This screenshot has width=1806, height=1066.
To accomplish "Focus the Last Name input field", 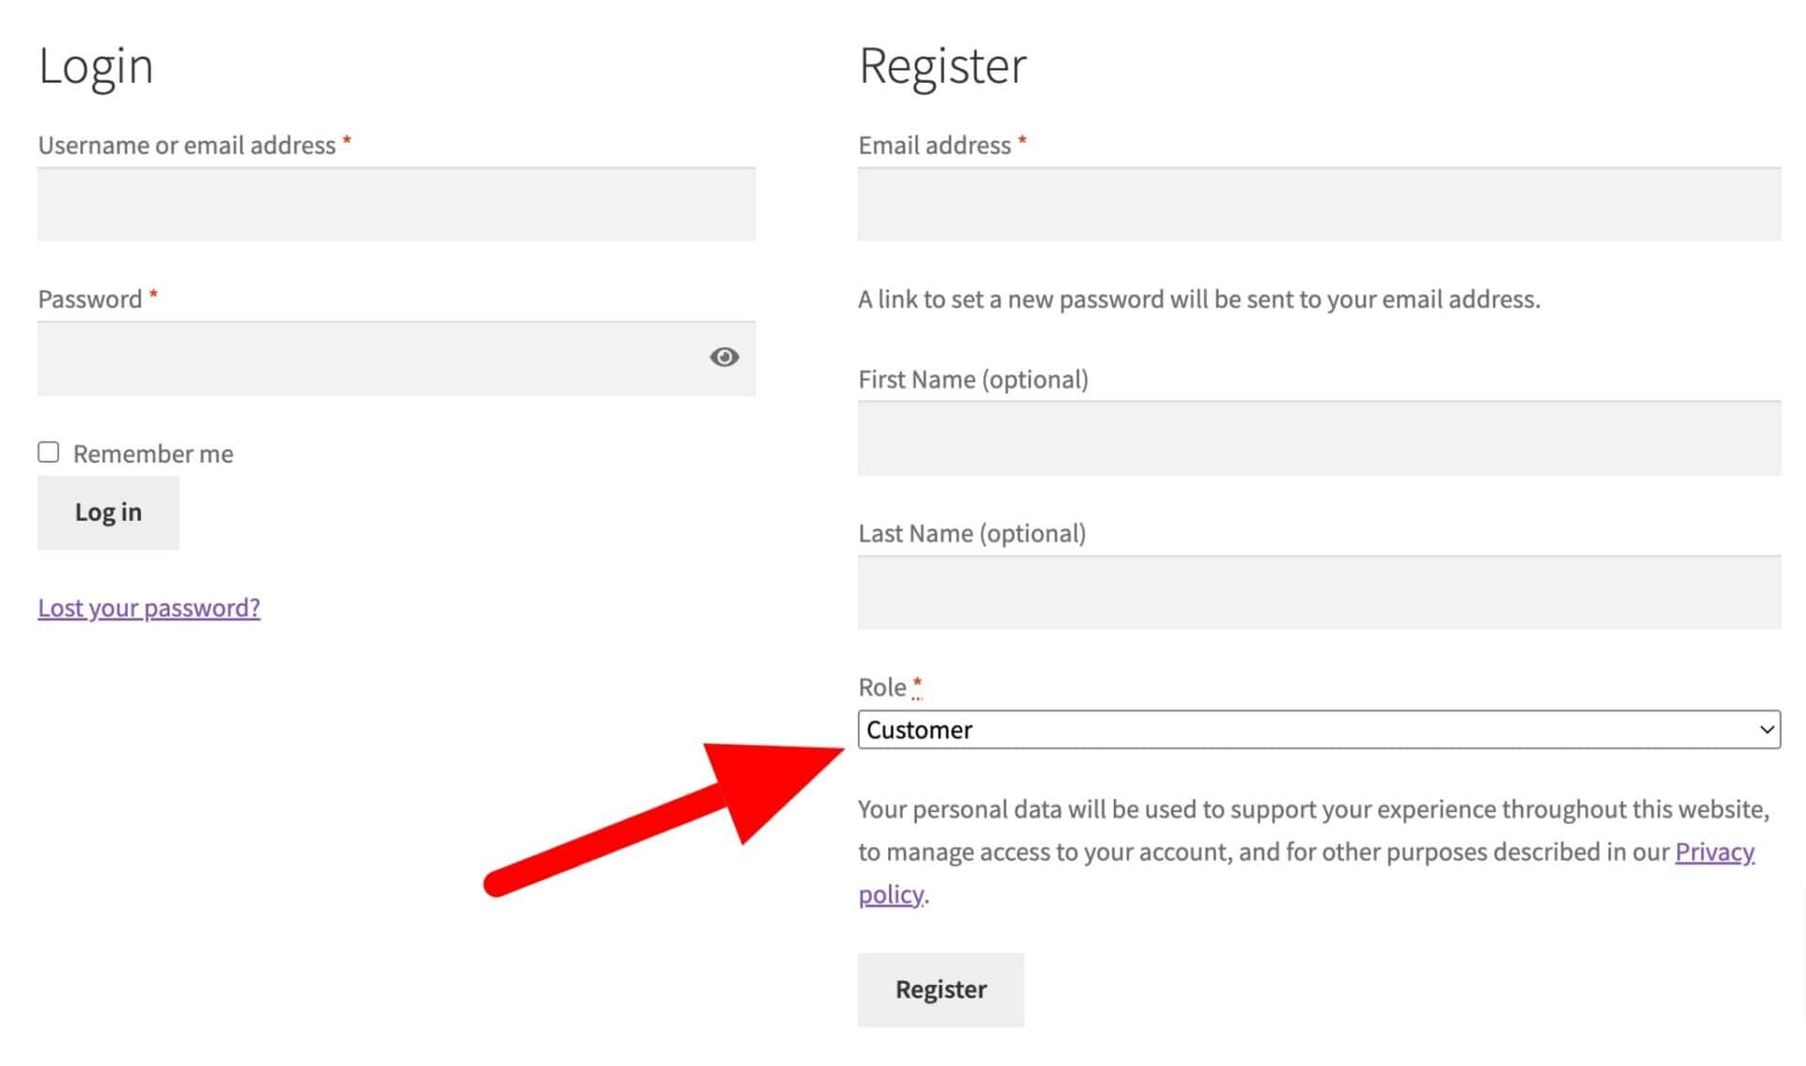I will point(1319,592).
